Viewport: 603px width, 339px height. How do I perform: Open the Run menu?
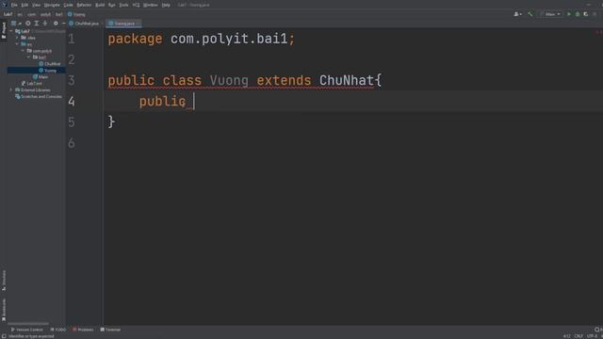(112, 5)
